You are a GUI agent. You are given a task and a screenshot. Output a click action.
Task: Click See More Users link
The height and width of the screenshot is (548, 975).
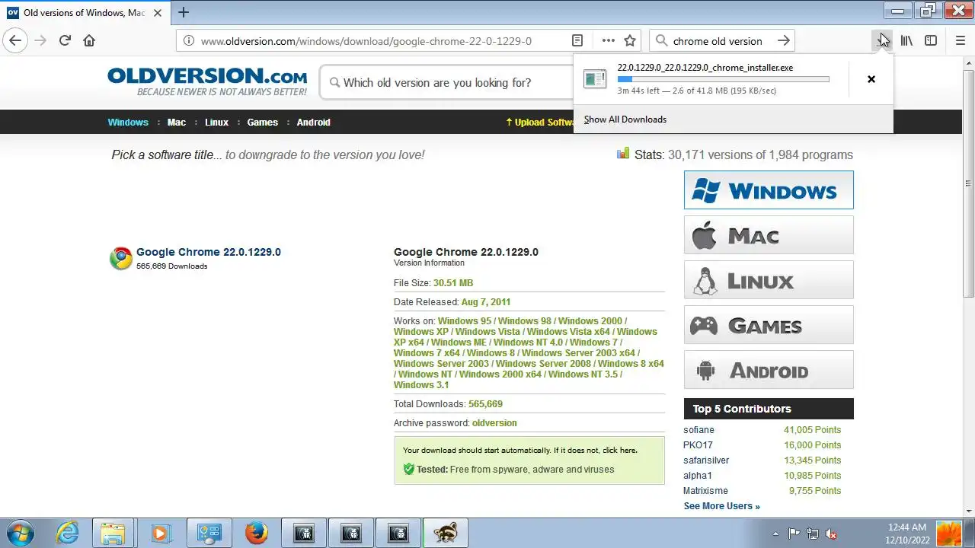[x=721, y=506]
